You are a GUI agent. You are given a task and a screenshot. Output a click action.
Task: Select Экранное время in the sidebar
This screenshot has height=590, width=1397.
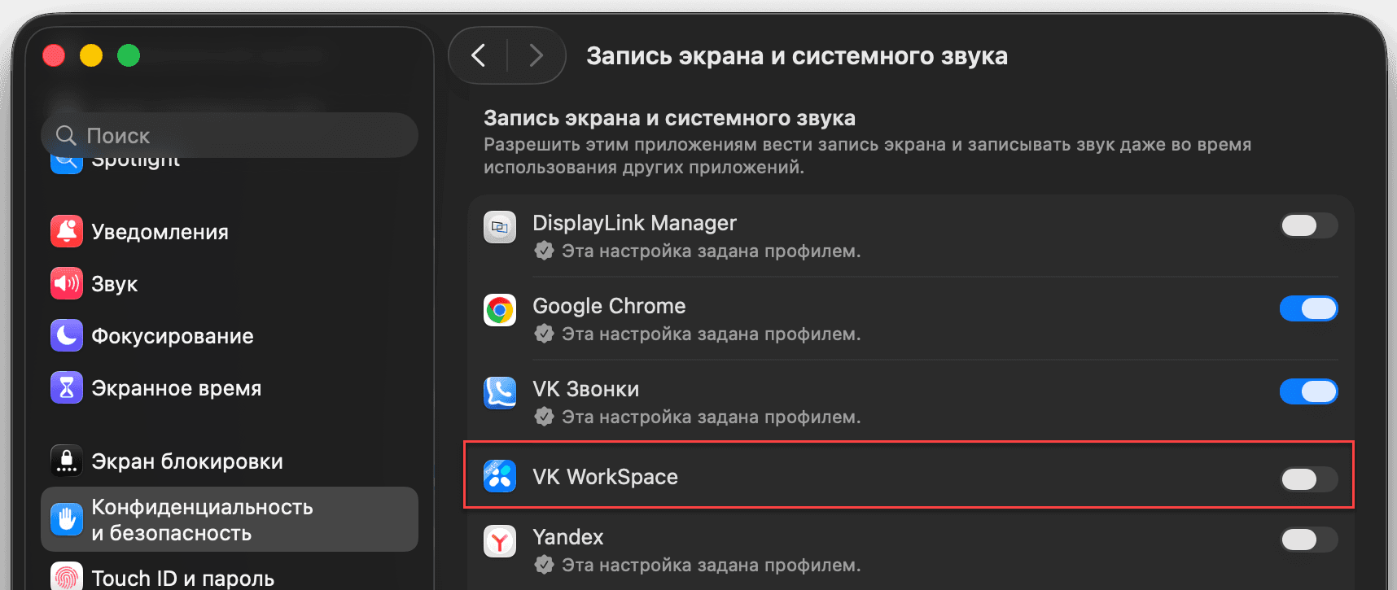click(x=230, y=387)
